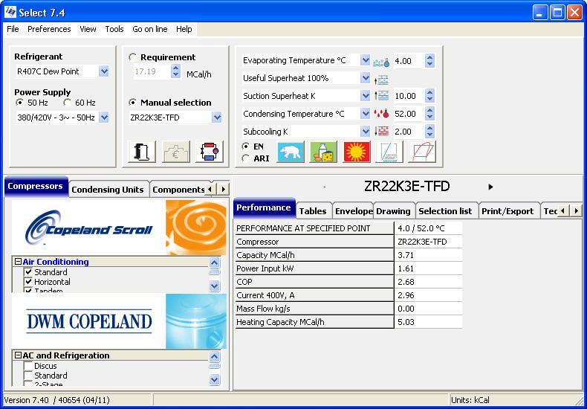Open the refrigeration circuit diagram icon
This screenshot has width=587, height=409.
(210, 152)
